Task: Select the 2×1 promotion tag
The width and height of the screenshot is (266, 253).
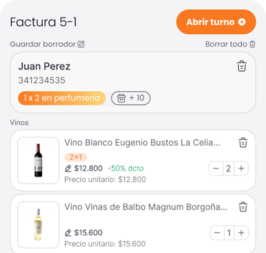Action: pyautogui.click(x=75, y=157)
